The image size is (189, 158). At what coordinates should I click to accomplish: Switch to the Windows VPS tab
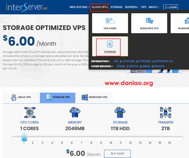(x=94, y=98)
